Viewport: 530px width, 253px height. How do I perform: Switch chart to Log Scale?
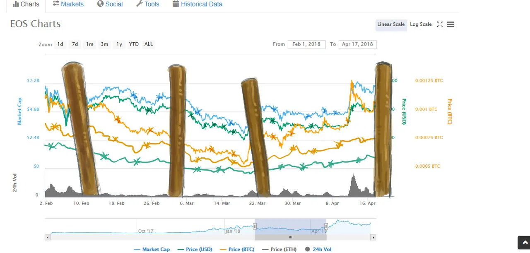tap(421, 24)
